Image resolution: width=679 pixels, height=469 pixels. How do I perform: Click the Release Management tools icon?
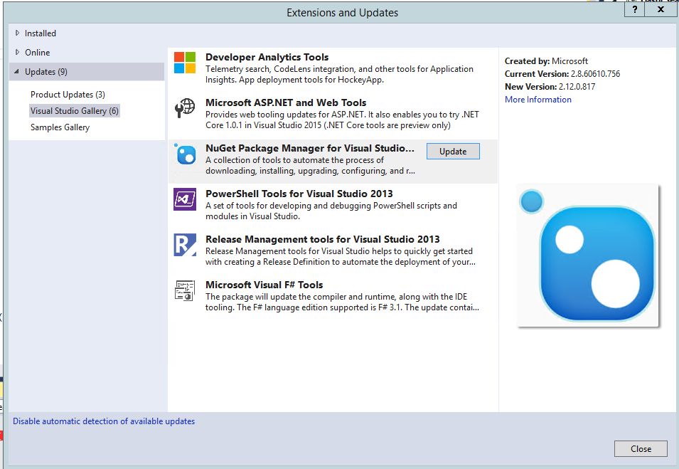(185, 245)
